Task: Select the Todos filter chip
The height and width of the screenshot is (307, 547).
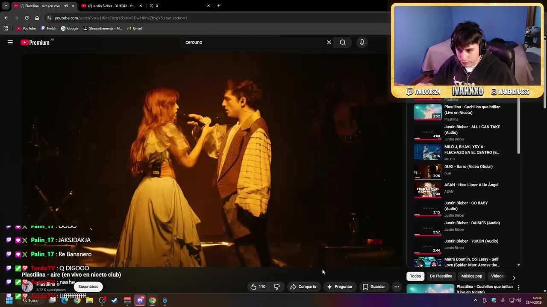Action: (415, 276)
